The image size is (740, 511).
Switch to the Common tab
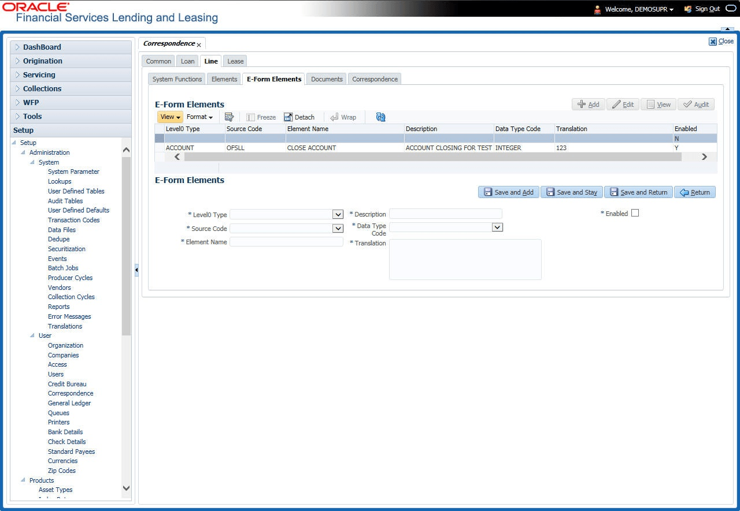click(158, 61)
